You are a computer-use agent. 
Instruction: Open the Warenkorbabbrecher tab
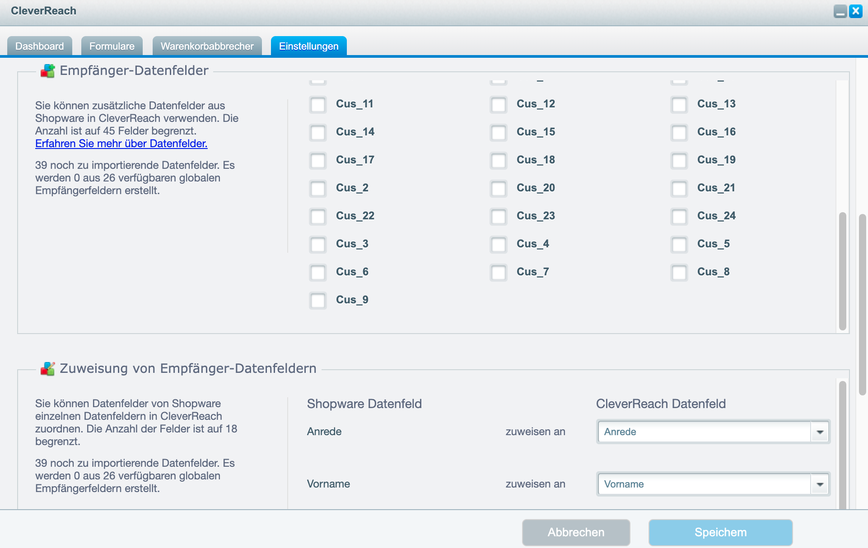click(x=207, y=46)
